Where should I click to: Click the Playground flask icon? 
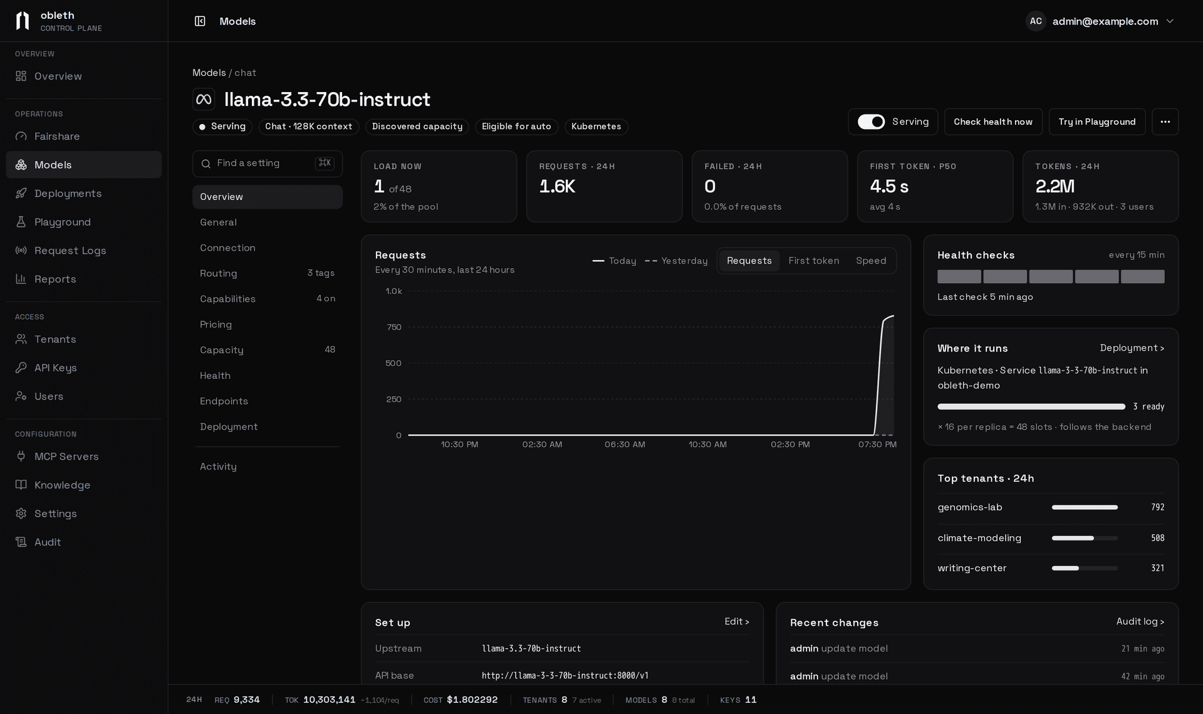coord(21,222)
